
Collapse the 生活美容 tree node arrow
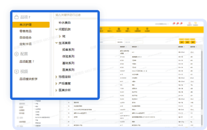56,43
